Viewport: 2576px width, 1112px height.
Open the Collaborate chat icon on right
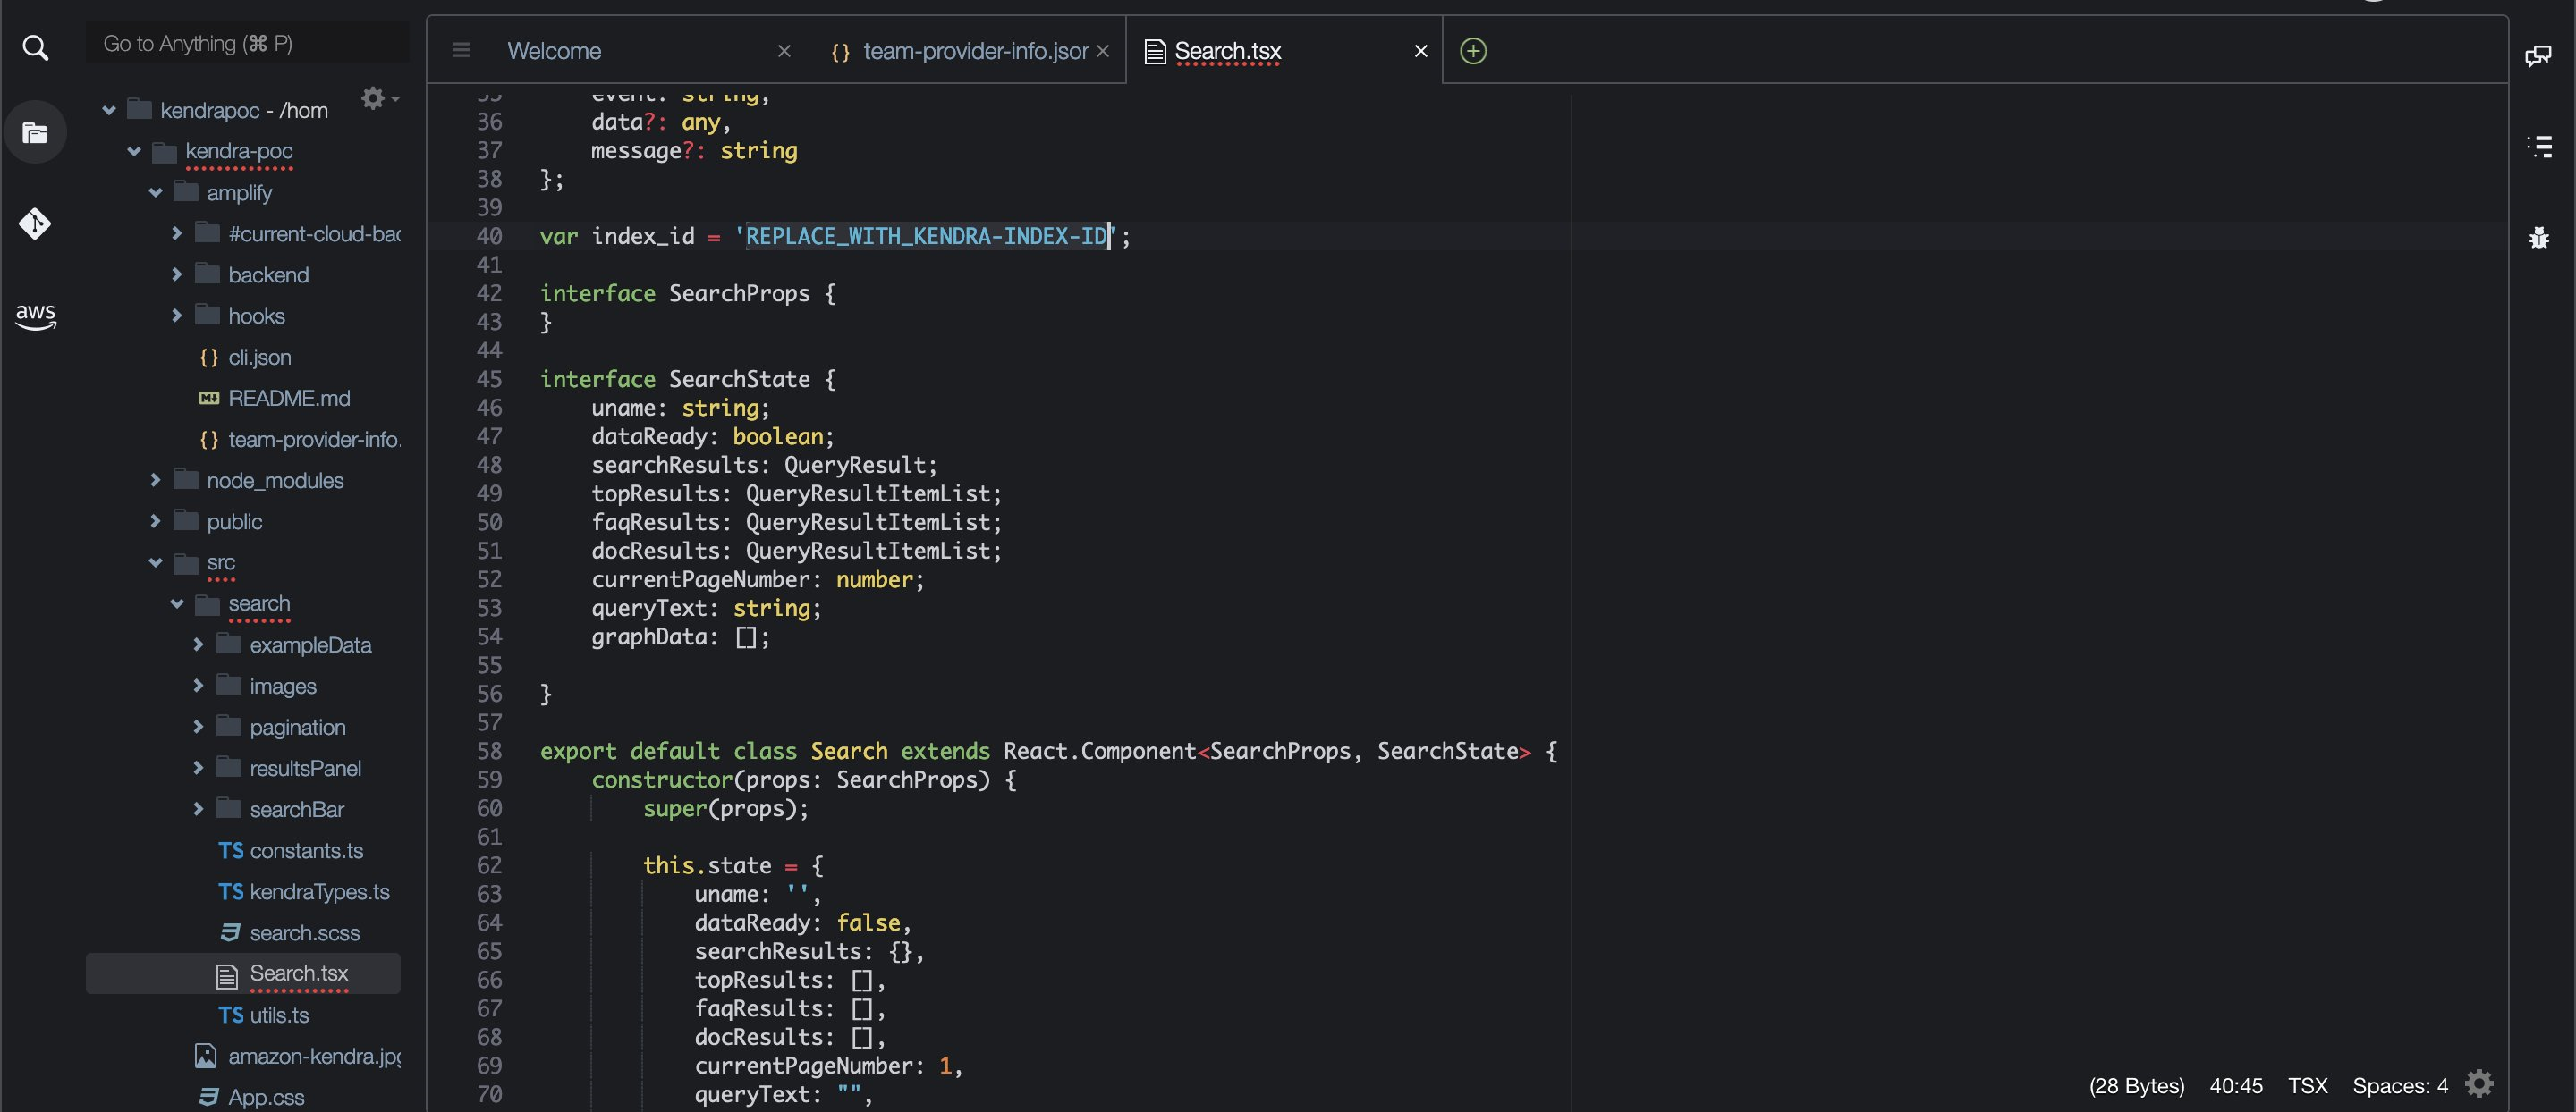point(2538,56)
